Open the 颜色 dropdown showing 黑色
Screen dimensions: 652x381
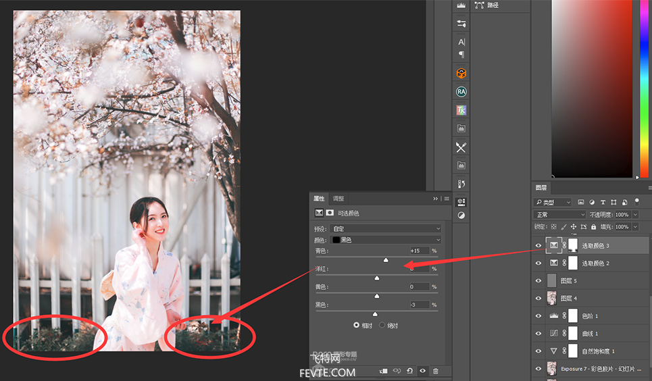(386, 240)
